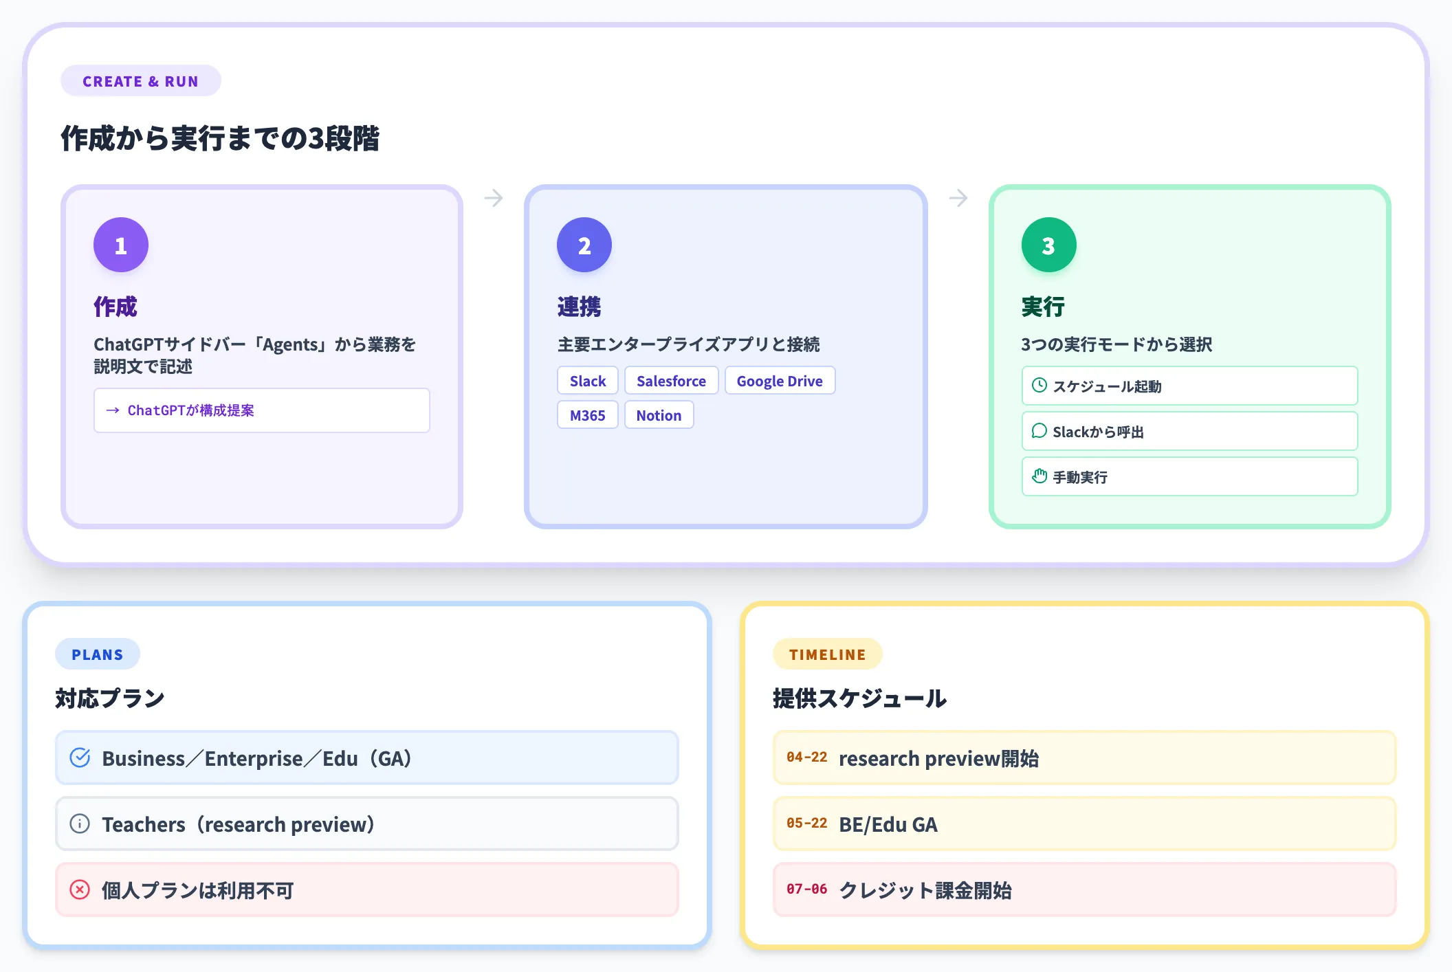Click the arrow between 連携 and 実行 cards

pos(958,198)
